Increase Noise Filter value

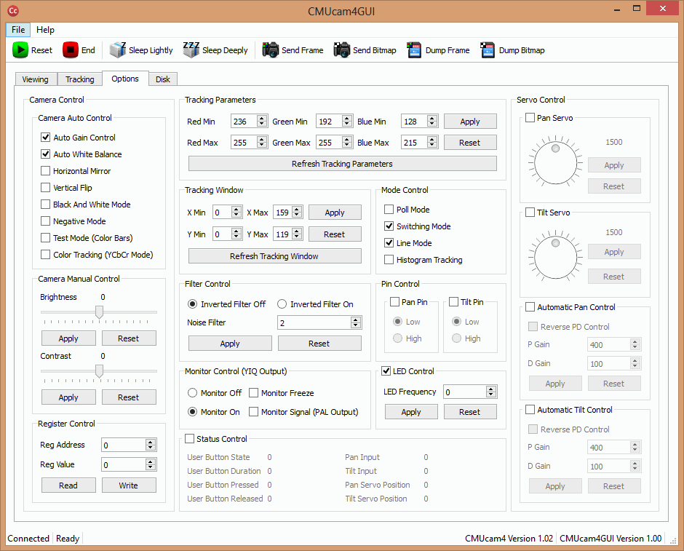point(356,320)
